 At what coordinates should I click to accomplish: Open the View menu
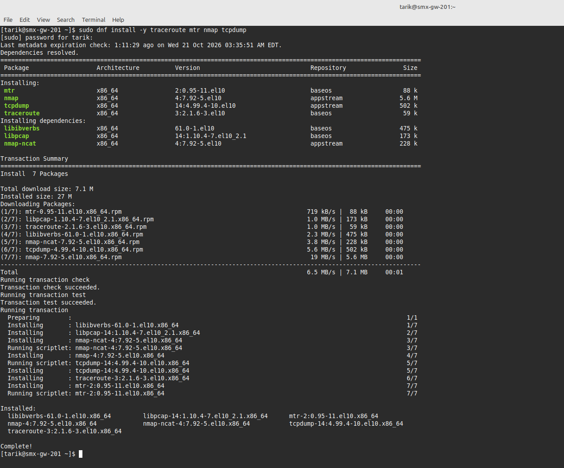[x=43, y=20]
